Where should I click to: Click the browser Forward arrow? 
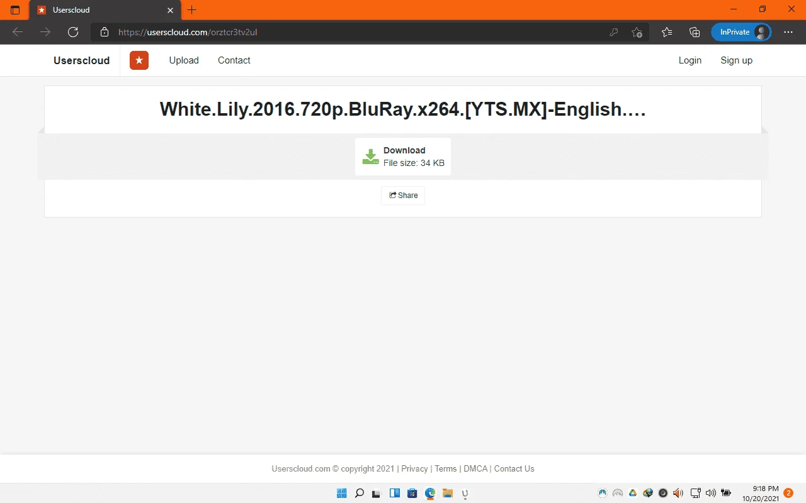(x=45, y=32)
